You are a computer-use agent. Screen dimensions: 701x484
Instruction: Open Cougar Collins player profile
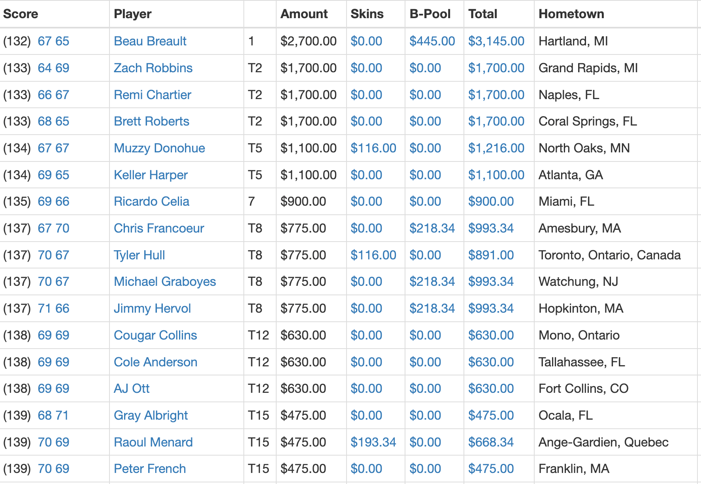(155, 335)
